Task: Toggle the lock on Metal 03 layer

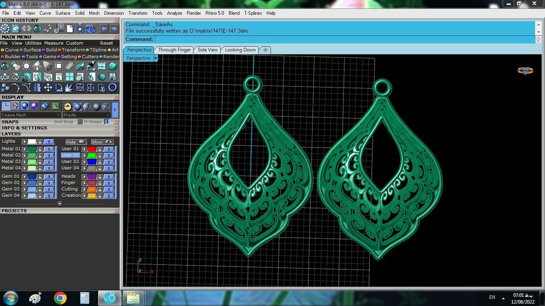Action: pos(40,161)
